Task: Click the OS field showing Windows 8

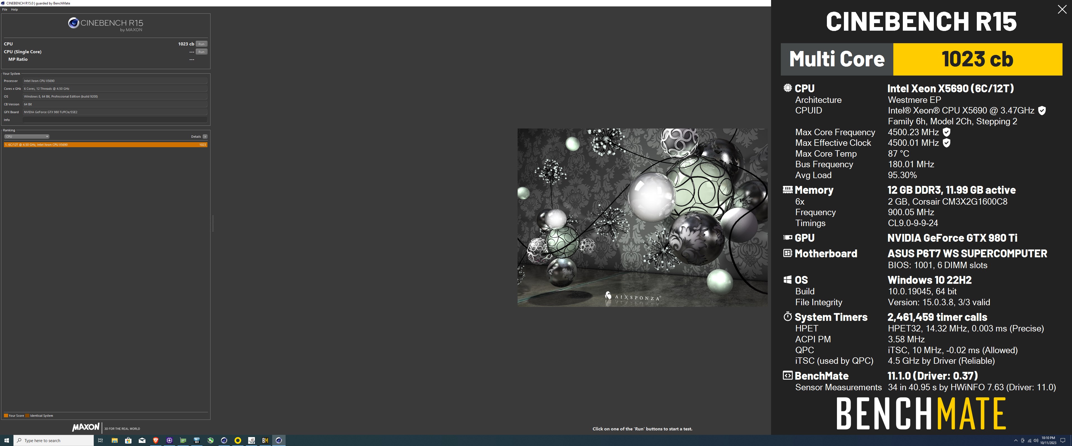Action: coord(115,96)
